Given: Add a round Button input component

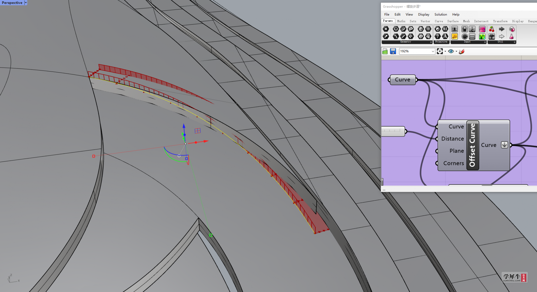Looking at the screenshot, I should 465,36.
